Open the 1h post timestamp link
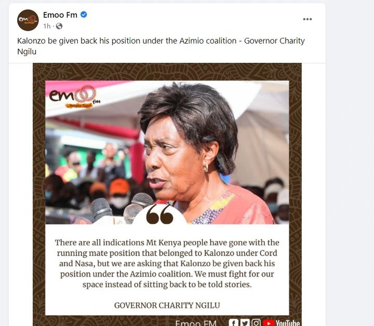Image resolution: width=374 pixels, height=326 pixels. point(47,26)
